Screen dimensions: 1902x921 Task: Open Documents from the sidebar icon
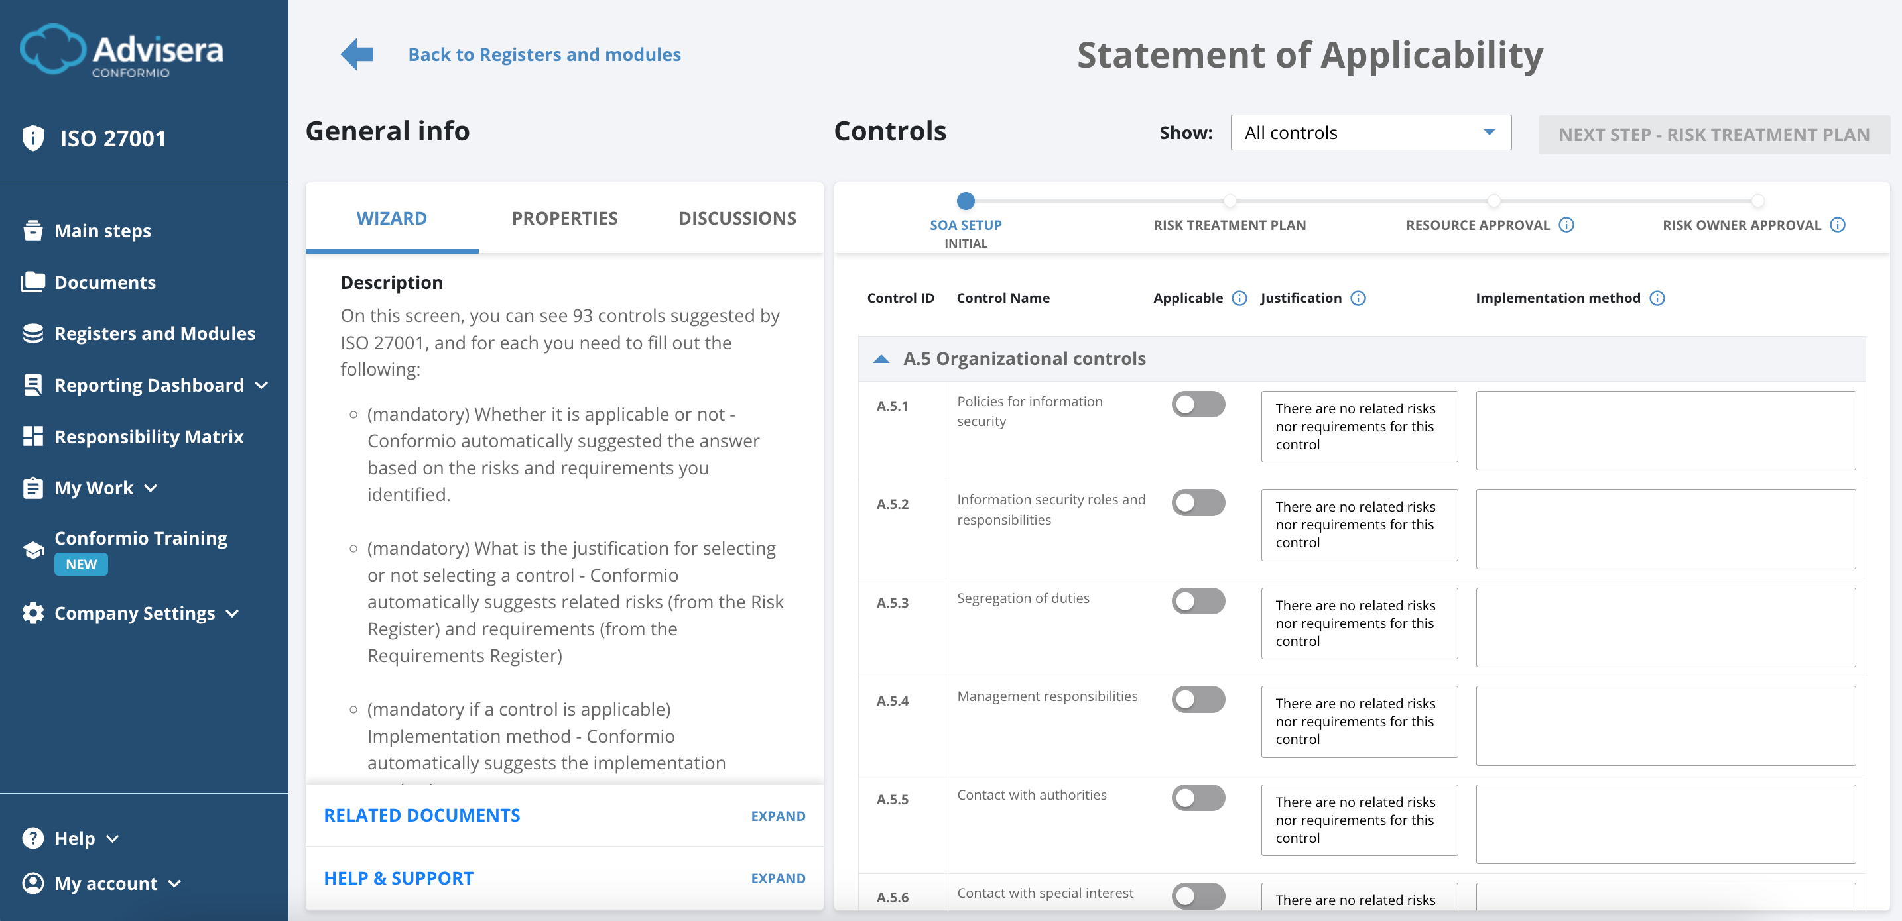point(32,281)
